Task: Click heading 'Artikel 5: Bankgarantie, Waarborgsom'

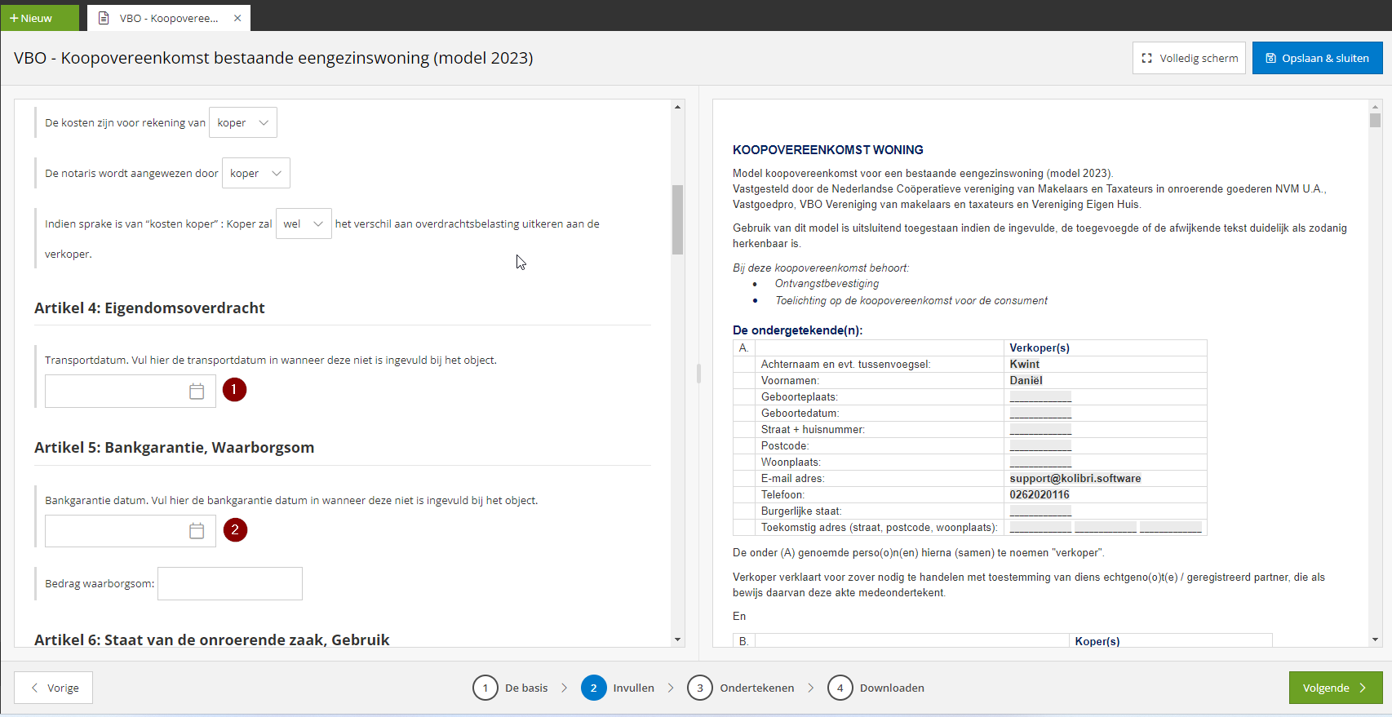Action: 174,447
